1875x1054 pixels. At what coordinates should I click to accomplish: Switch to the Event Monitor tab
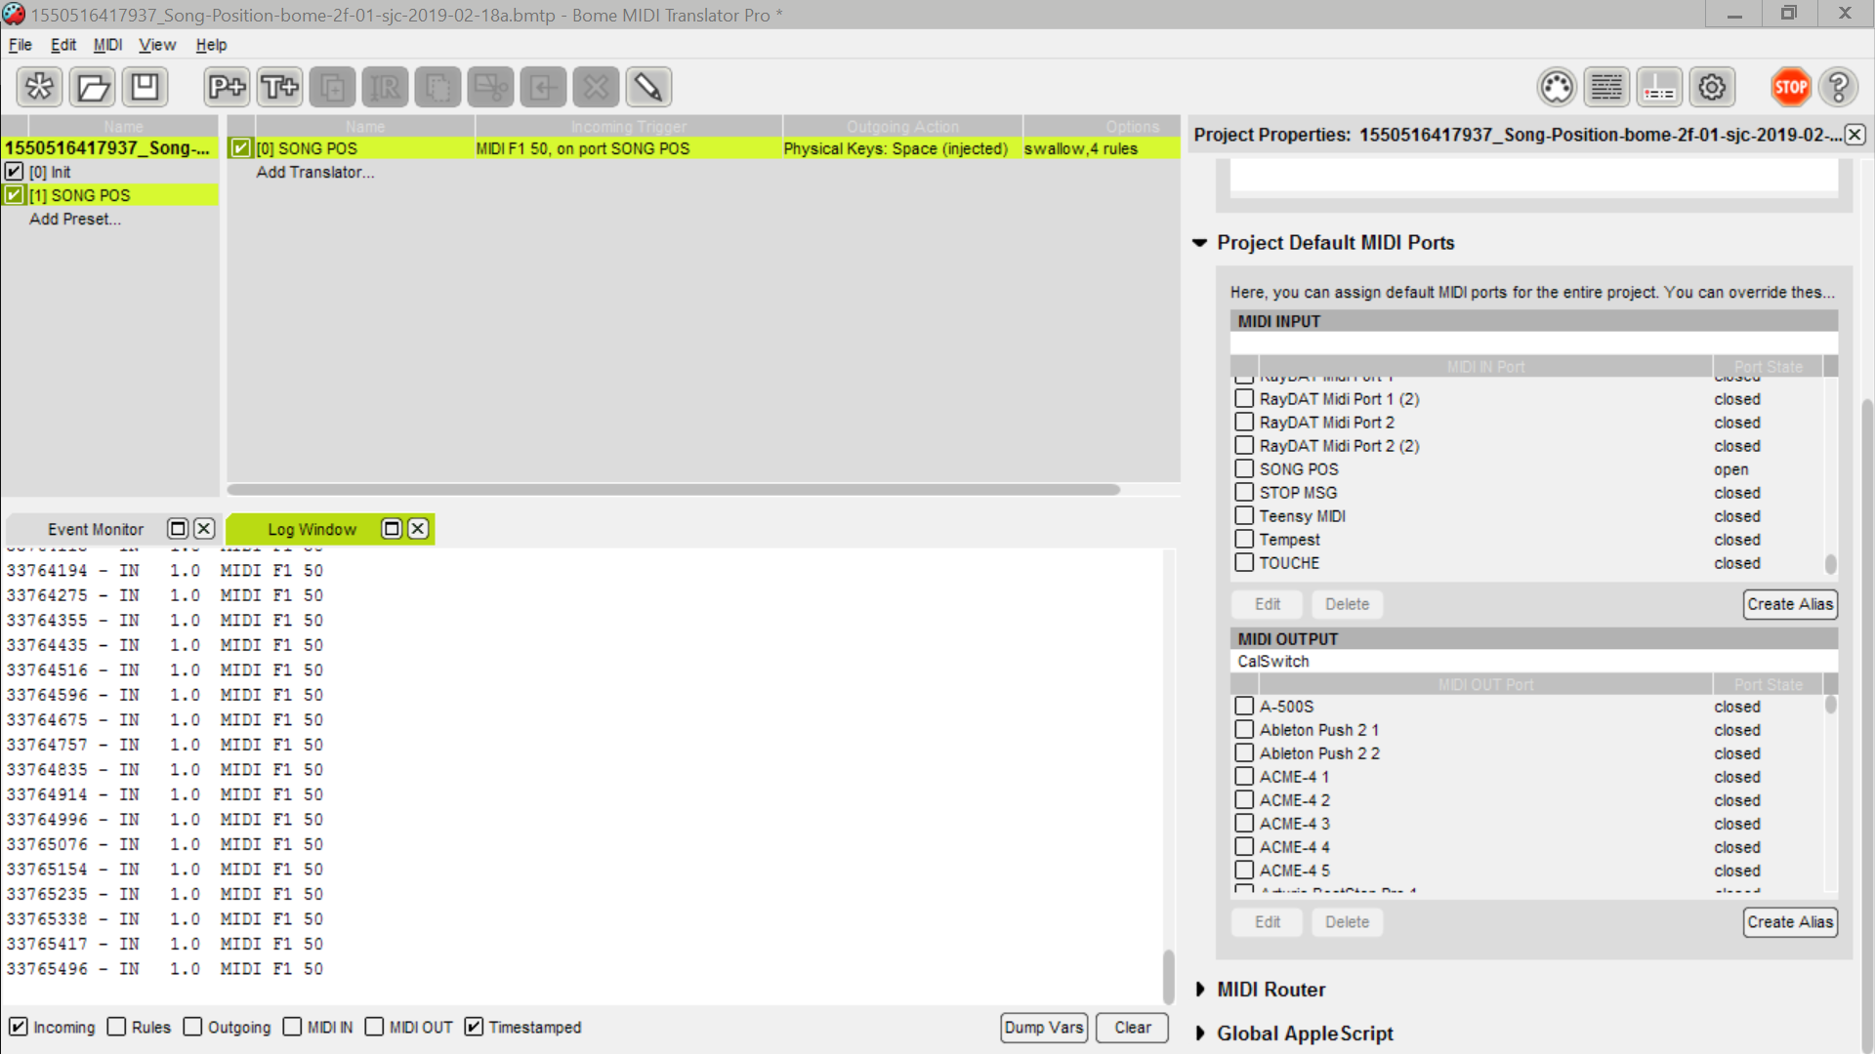pyautogui.click(x=96, y=529)
